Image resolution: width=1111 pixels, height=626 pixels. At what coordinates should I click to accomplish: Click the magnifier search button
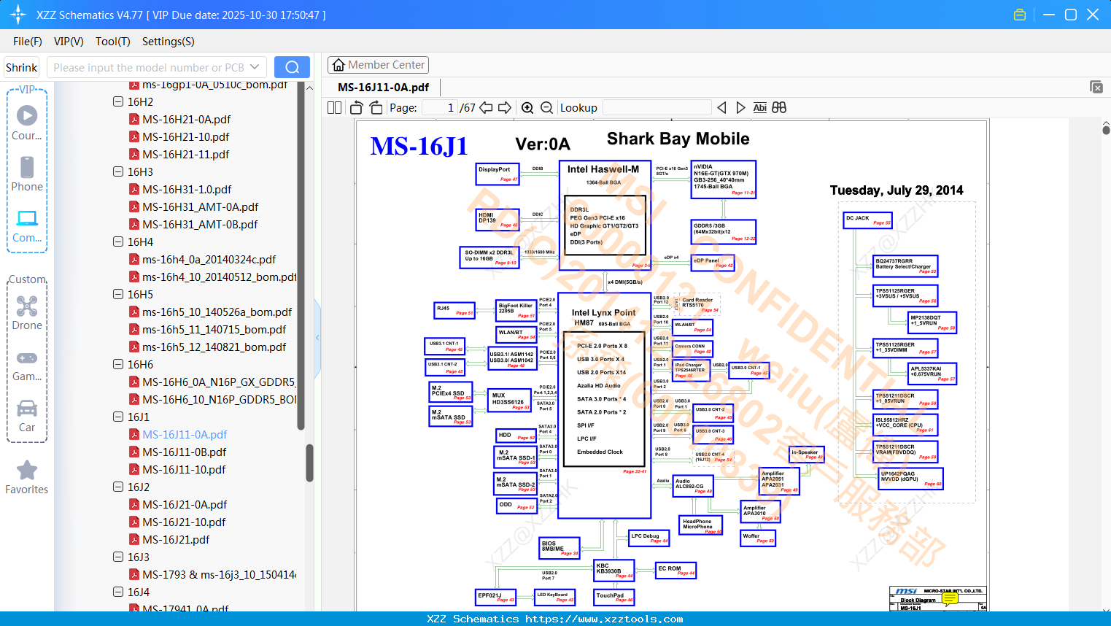click(292, 67)
